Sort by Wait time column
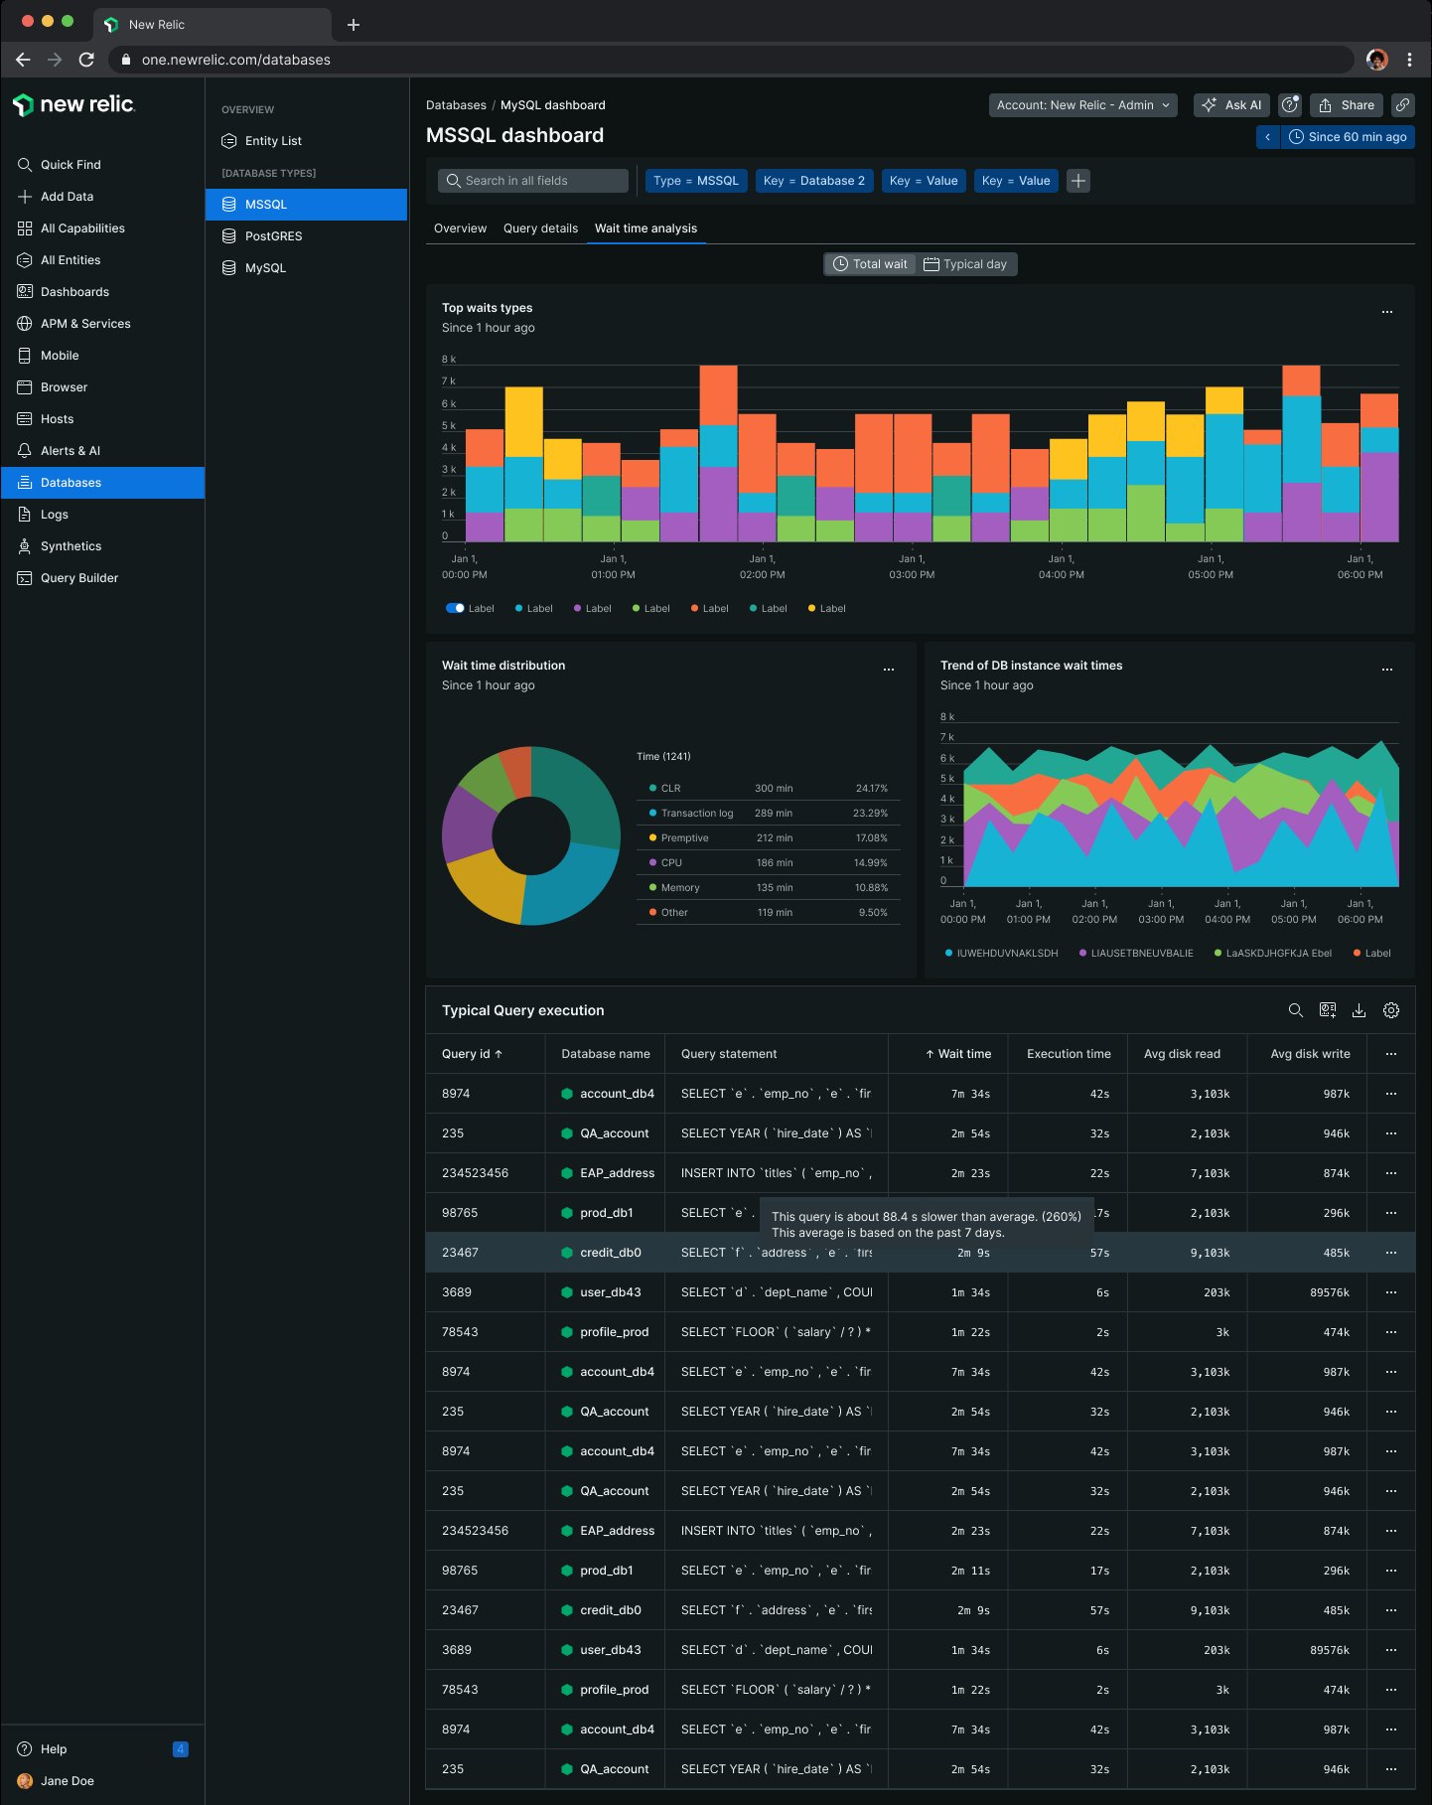 (x=958, y=1054)
